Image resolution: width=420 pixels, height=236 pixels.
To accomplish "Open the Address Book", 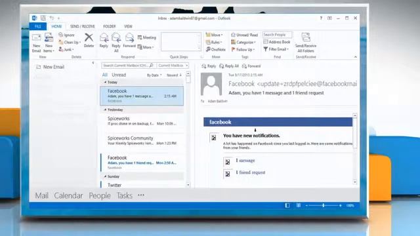I will pos(277,42).
